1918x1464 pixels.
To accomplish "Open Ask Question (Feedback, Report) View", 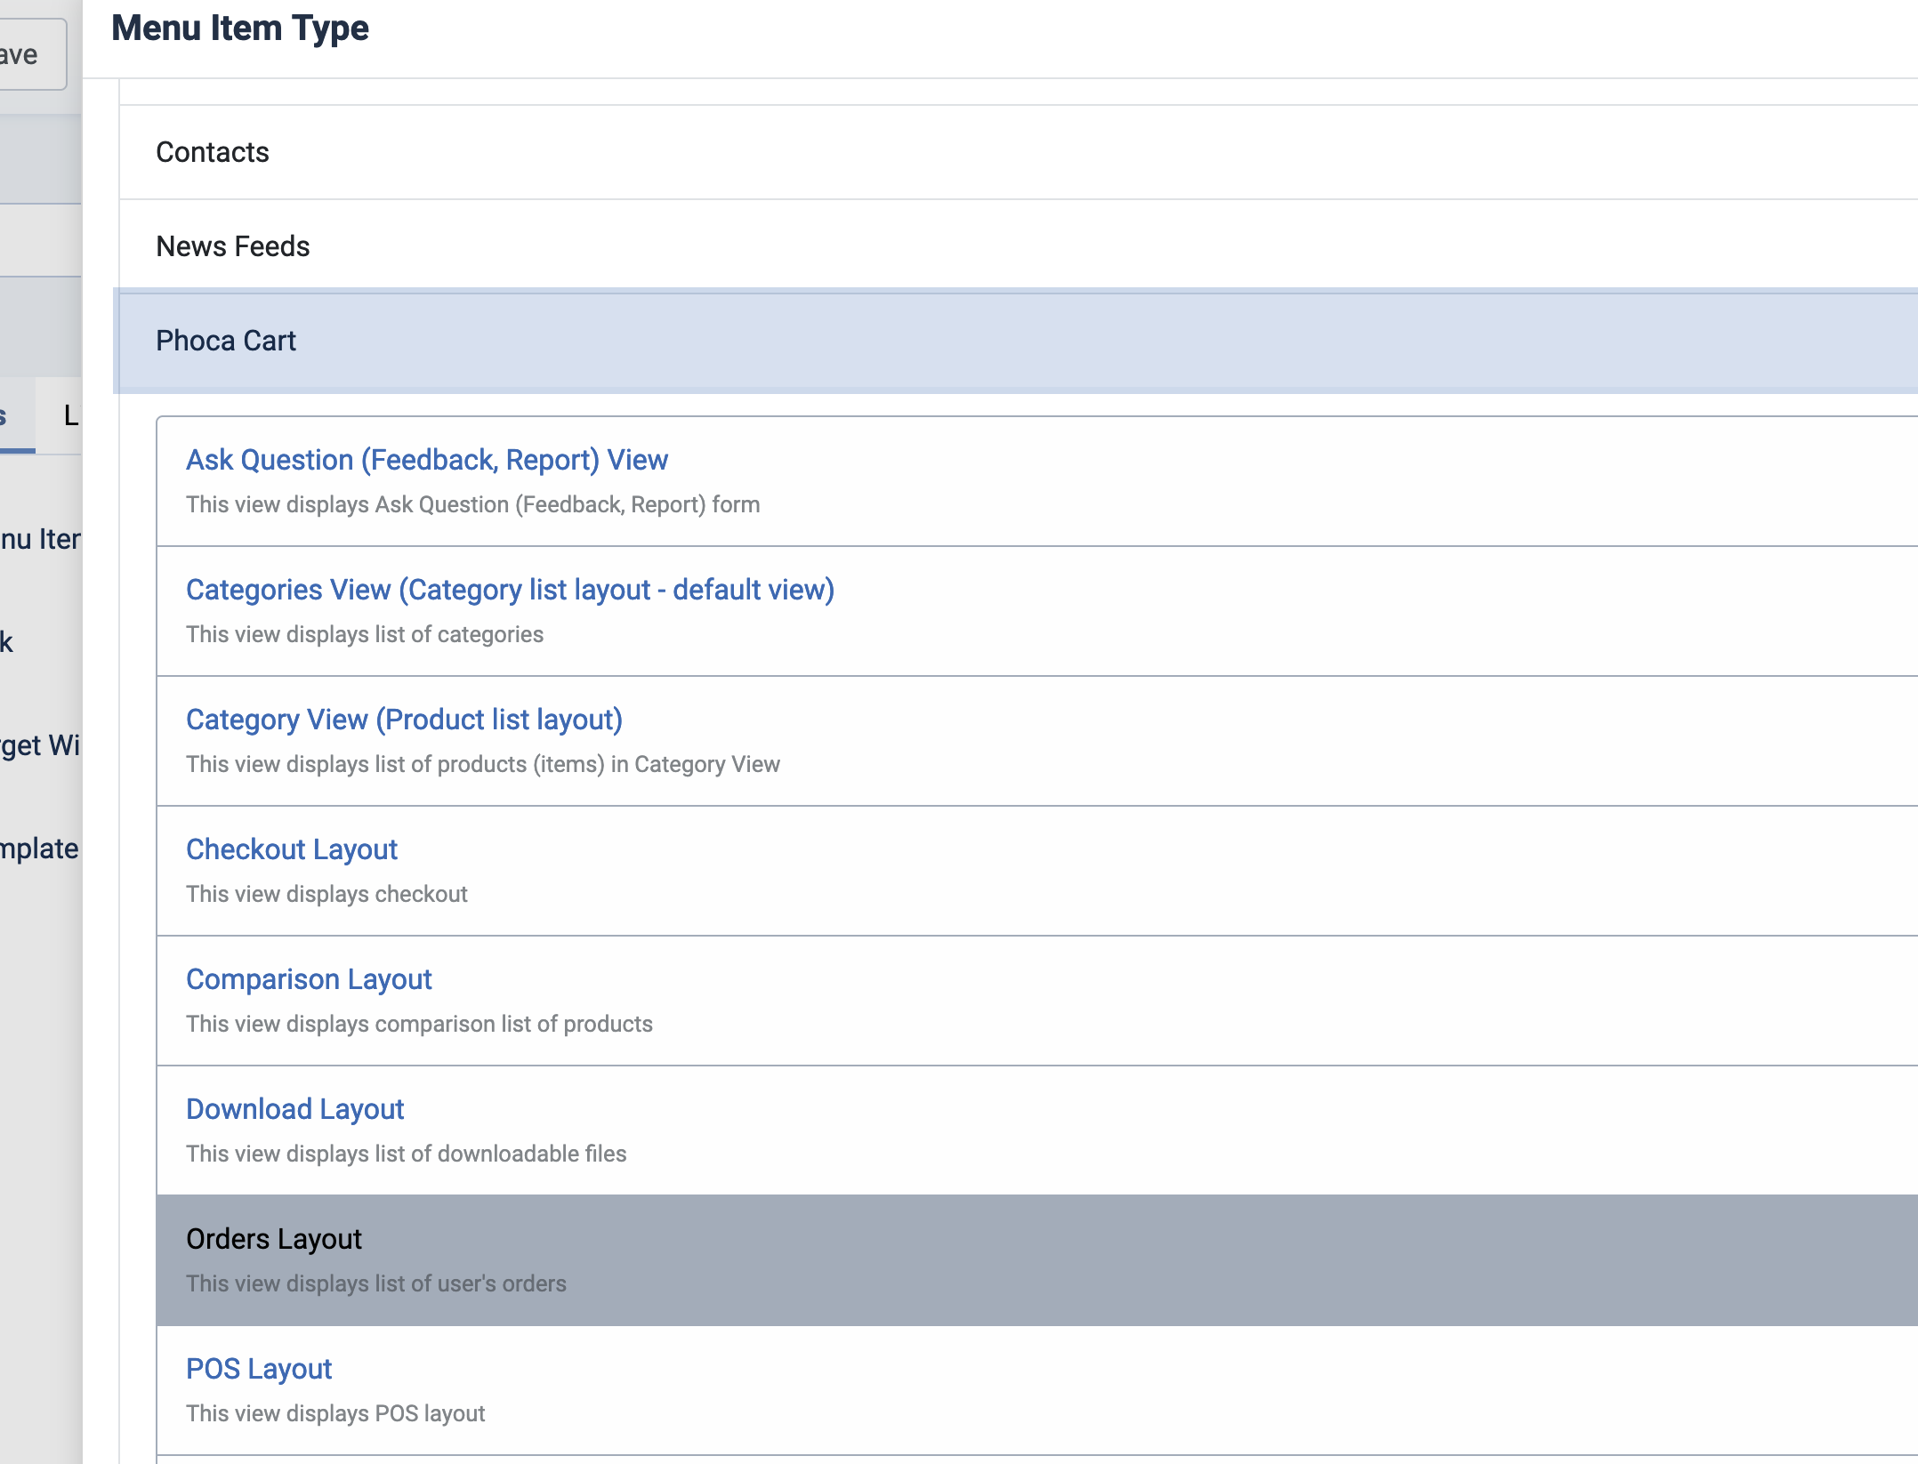I will pyautogui.click(x=426, y=460).
